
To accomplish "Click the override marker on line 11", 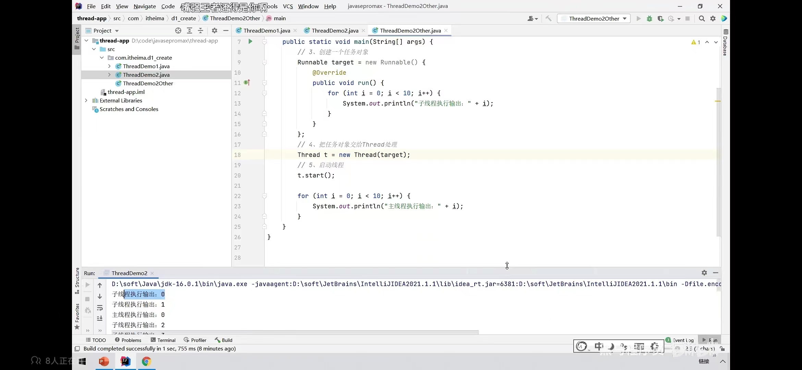I will tap(247, 83).
